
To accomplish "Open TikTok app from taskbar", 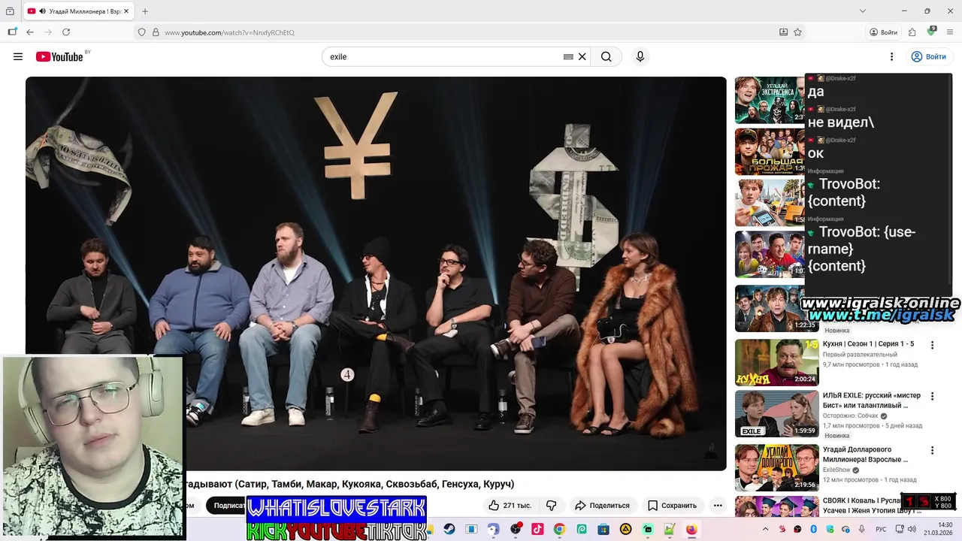I will [537, 529].
